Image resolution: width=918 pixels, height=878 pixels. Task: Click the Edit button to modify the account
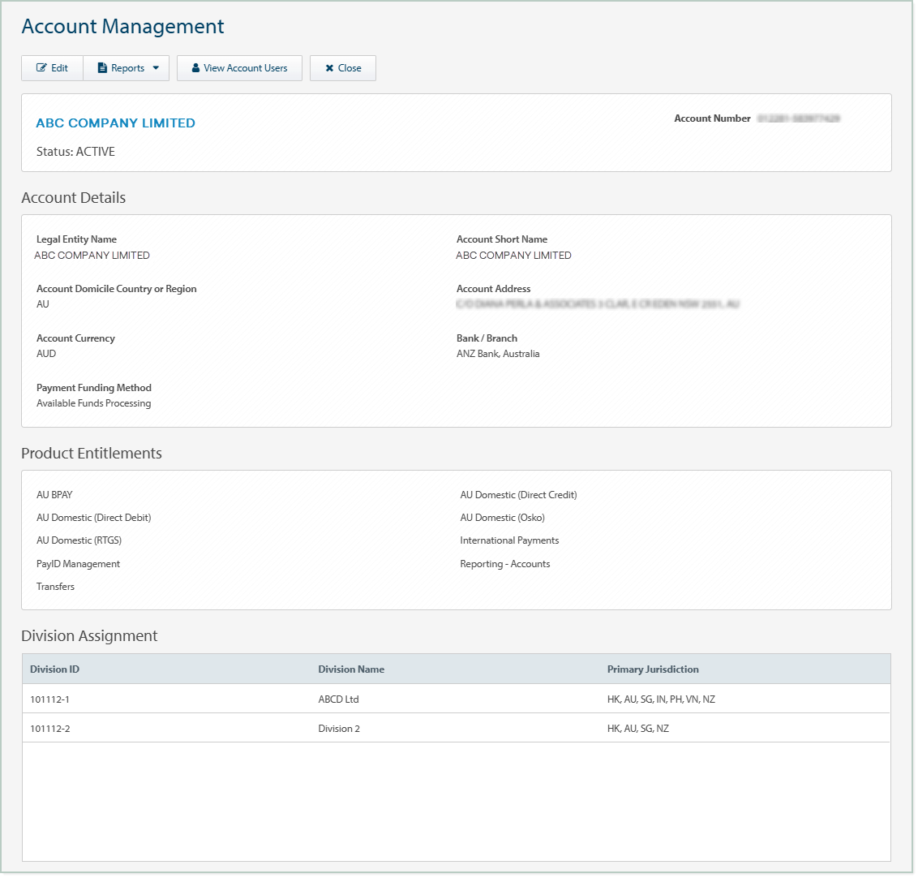[x=52, y=68]
